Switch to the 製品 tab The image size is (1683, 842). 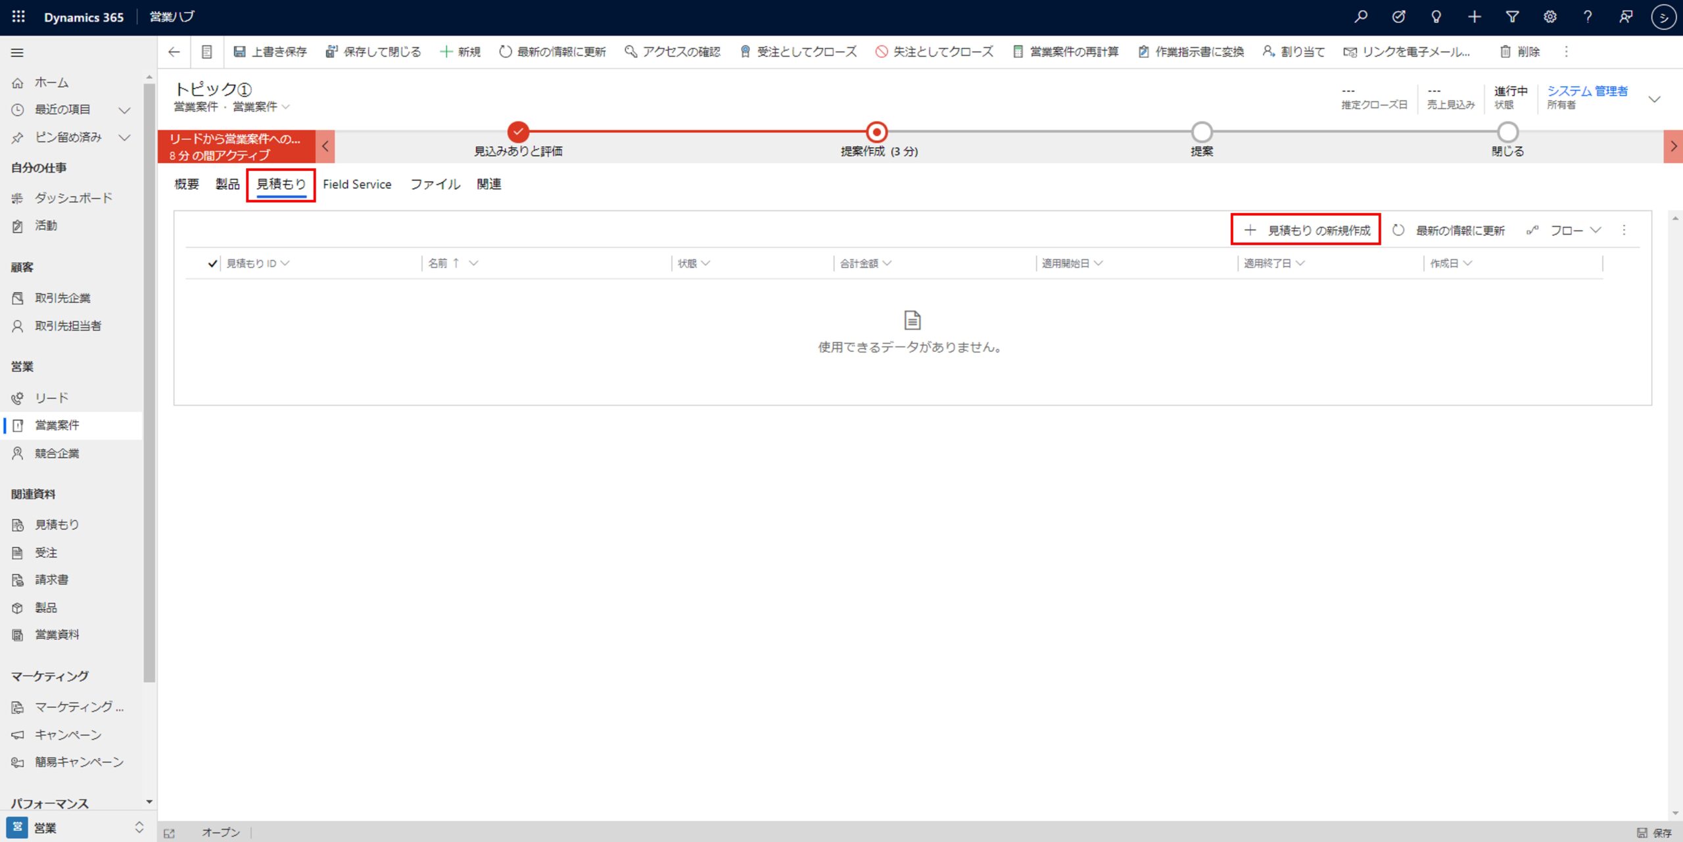pos(227,185)
